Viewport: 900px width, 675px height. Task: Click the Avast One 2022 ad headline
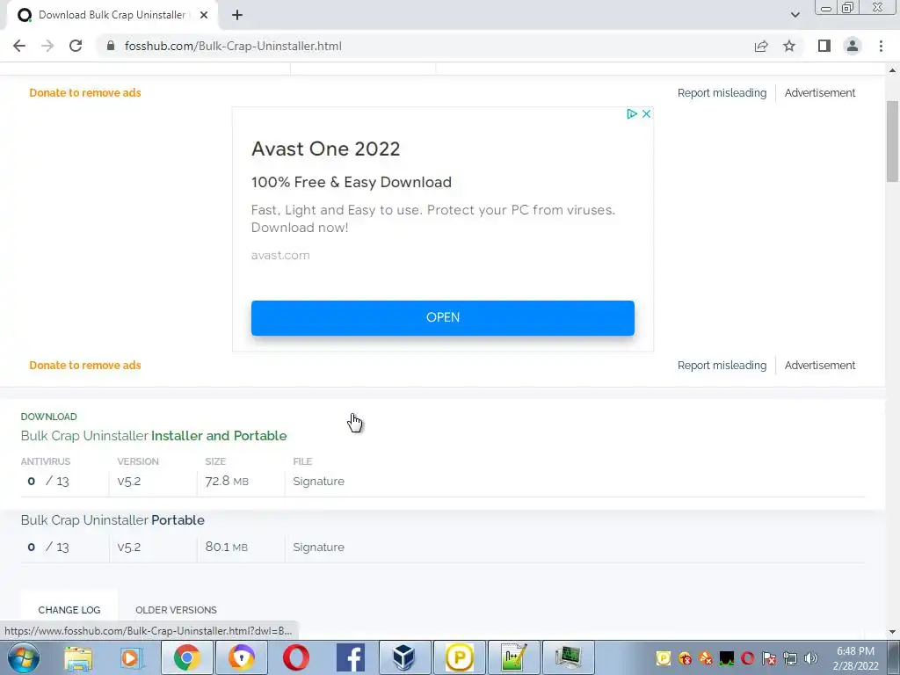coord(325,149)
